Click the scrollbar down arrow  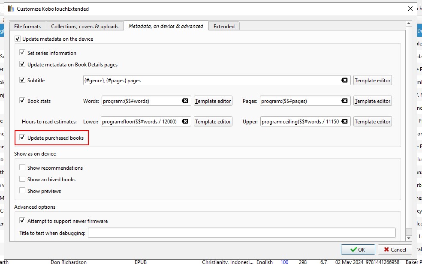pos(409,238)
